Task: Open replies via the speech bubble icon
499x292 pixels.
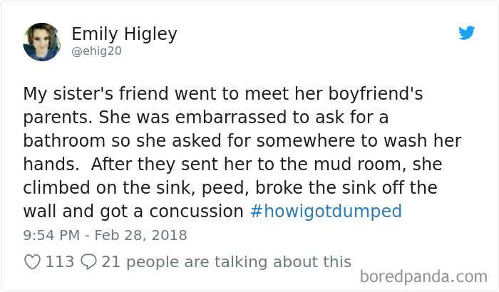Action: 88,262
